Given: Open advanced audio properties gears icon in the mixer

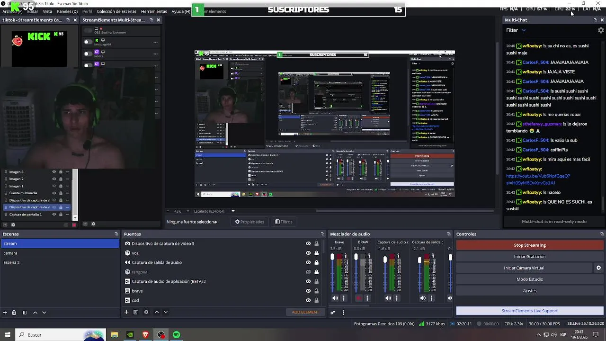Looking at the screenshot, I should tap(333, 312).
